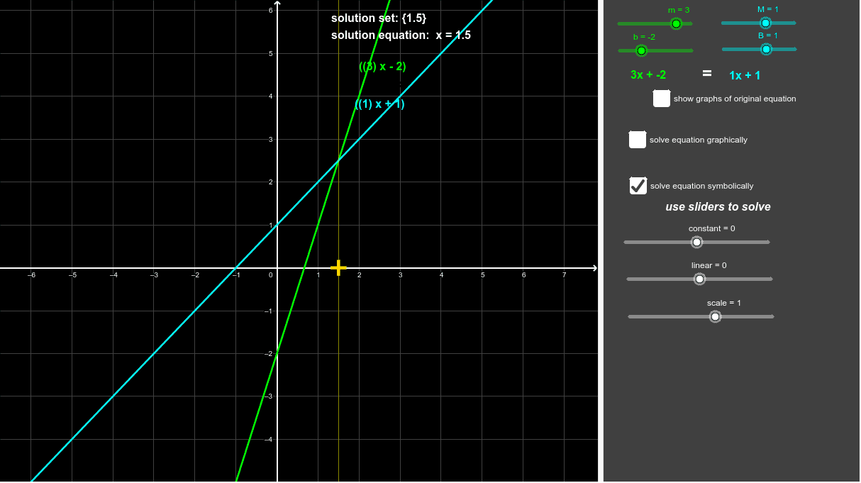
Task: Uncheck solve equation symbolically box
Action: 638,186
